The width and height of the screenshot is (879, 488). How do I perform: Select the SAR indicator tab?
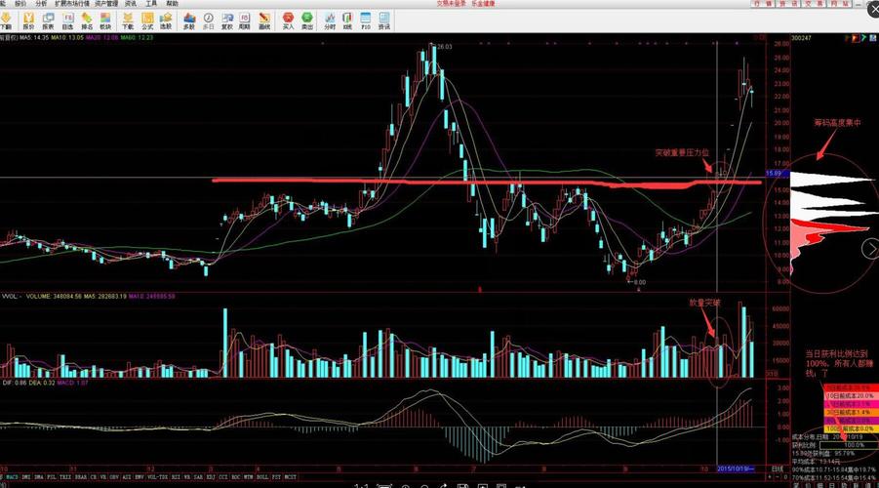[198, 477]
